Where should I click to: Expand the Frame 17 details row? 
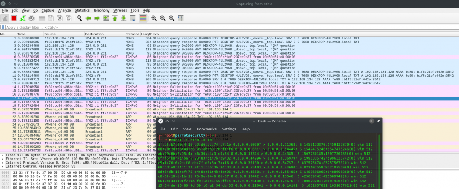(3, 155)
